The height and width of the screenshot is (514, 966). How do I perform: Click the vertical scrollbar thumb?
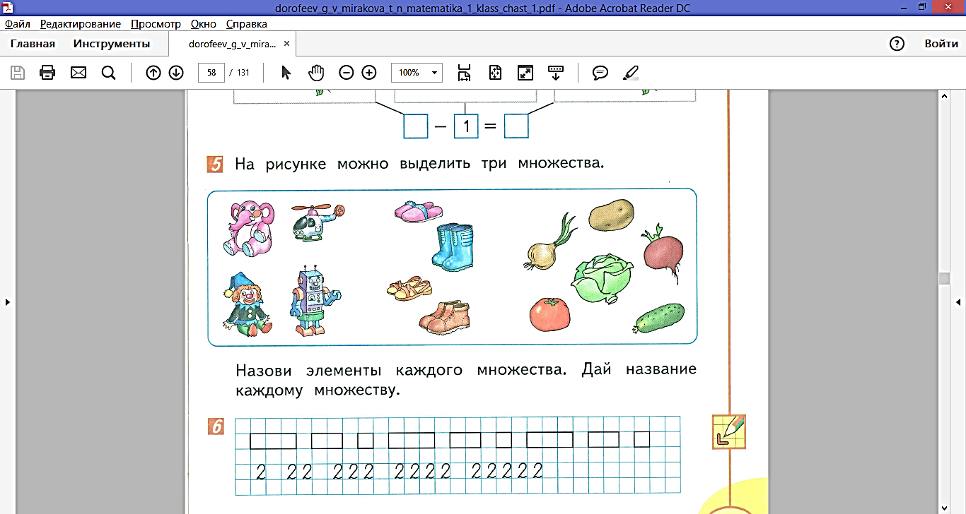coord(943,278)
